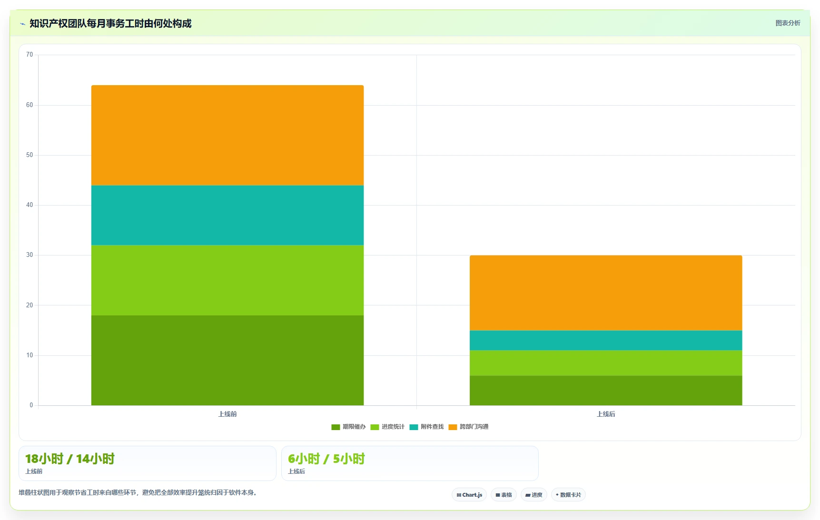Click the 0 tick on the y-axis
Image resolution: width=820 pixels, height=520 pixels.
[31, 405]
